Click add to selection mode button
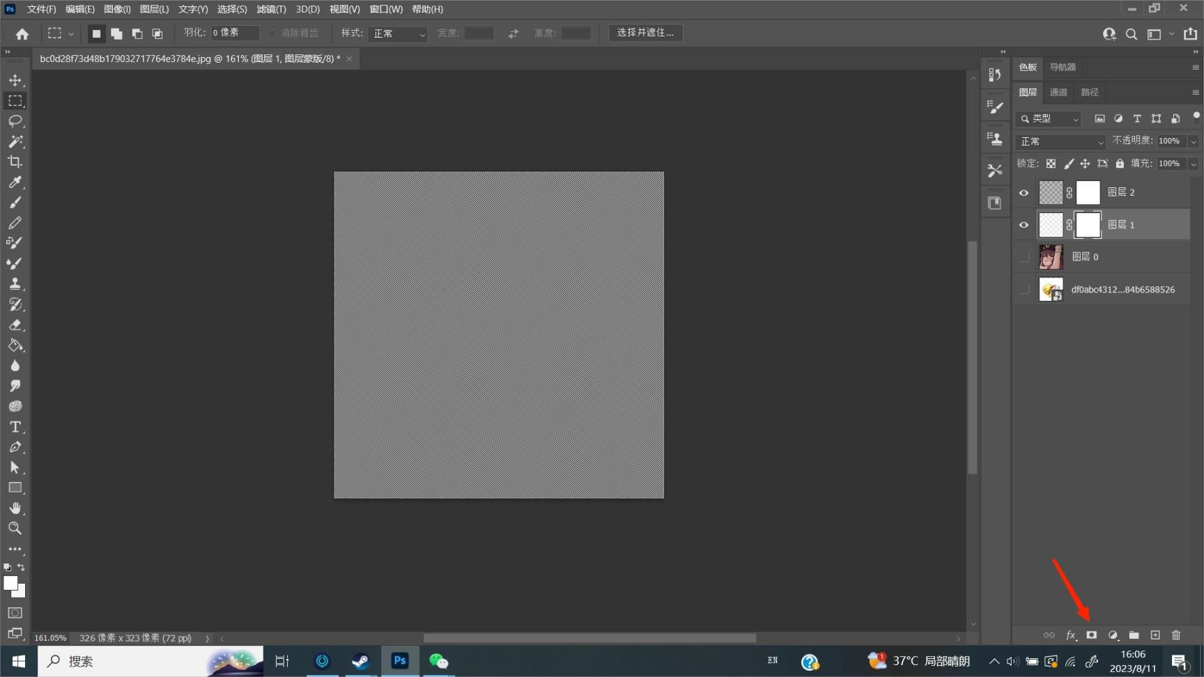 click(x=116, y=33)
